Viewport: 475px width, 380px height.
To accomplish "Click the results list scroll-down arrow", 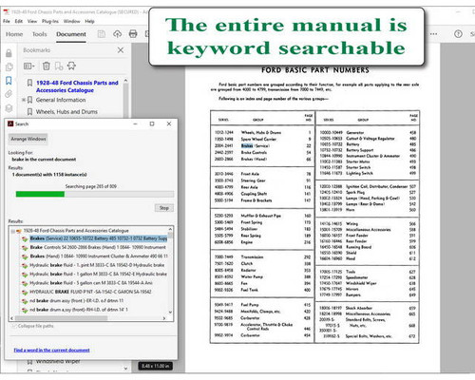I will (x=170, y=313).
